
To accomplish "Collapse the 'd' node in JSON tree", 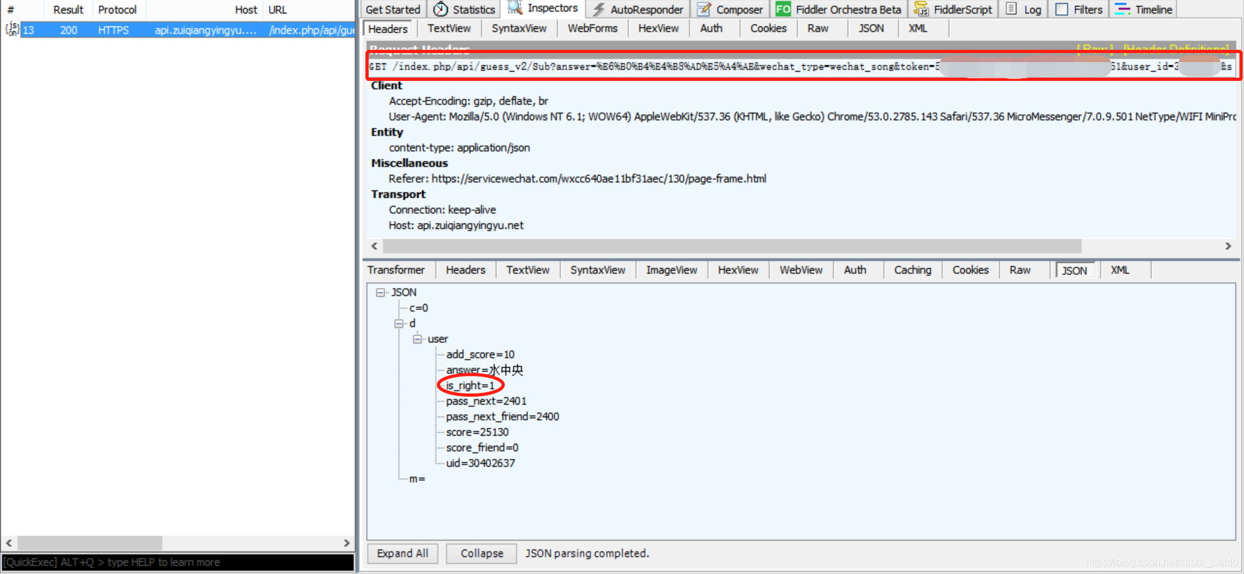I will [x=398, y=324].
